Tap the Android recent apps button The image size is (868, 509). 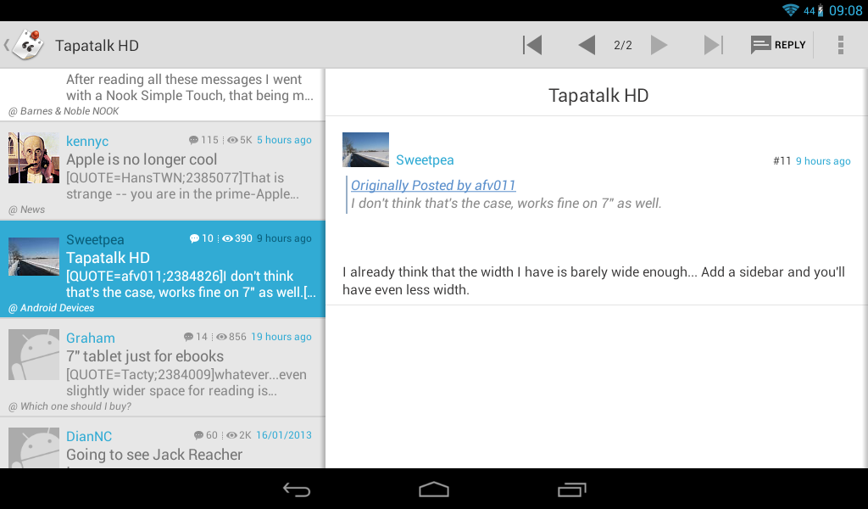(x=572, y=489)
